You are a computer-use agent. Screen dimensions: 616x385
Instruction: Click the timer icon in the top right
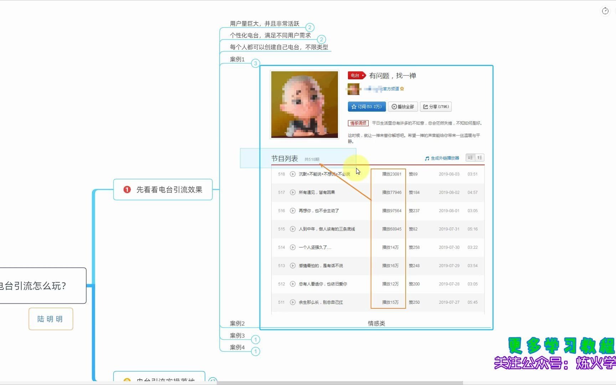pos(605,11)
